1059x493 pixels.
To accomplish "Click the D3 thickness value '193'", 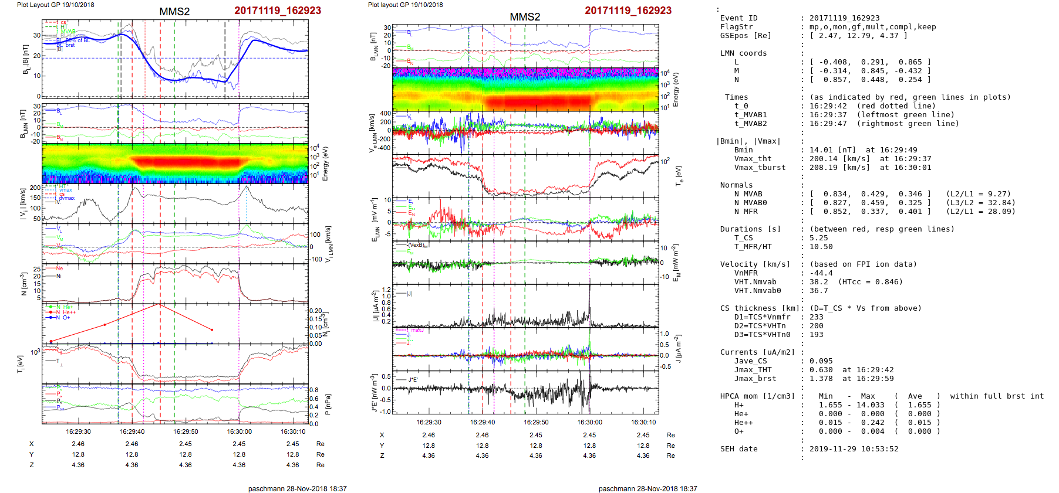I will coord(816,335).
